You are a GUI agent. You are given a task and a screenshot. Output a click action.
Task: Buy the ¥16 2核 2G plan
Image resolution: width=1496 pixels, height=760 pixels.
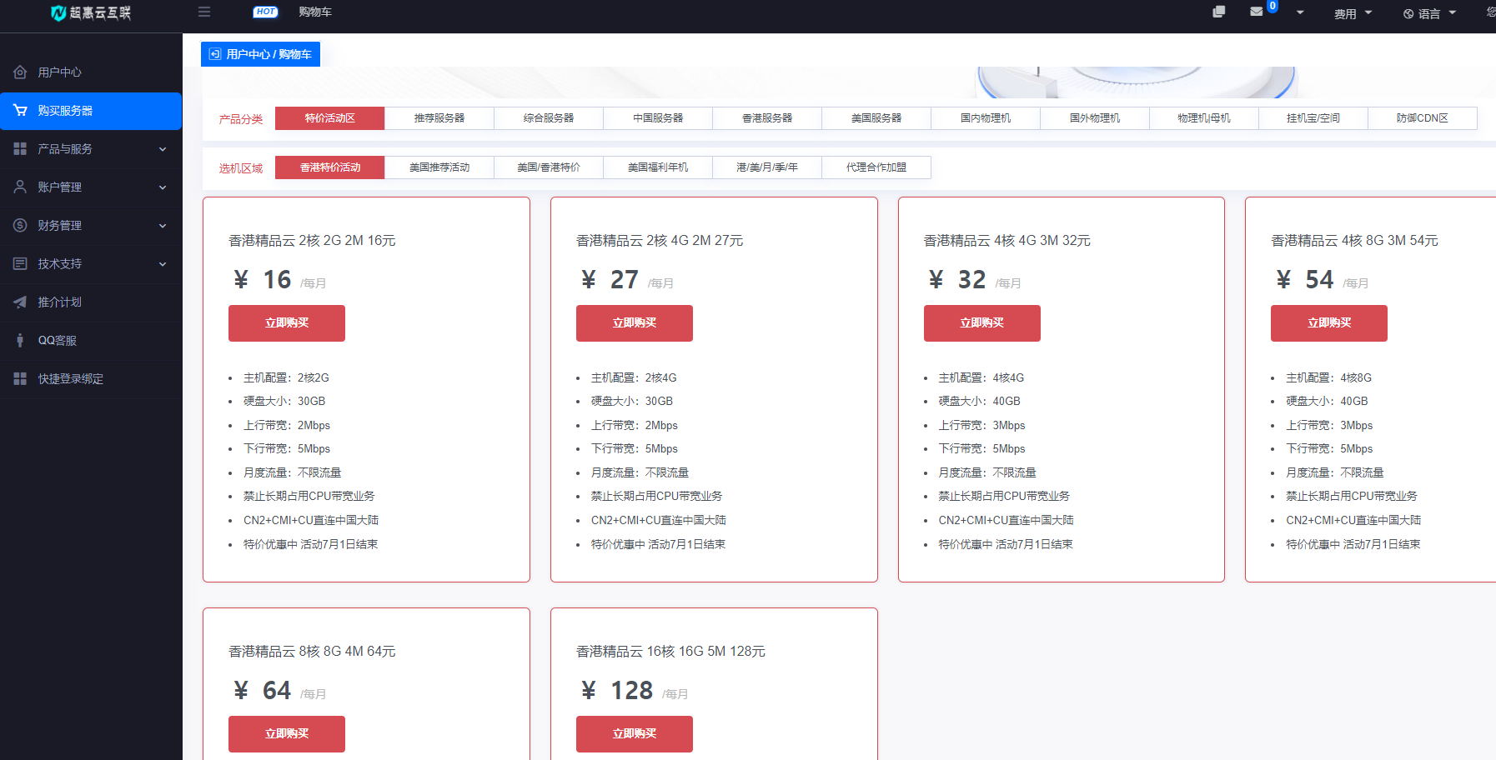click(287, 323)
